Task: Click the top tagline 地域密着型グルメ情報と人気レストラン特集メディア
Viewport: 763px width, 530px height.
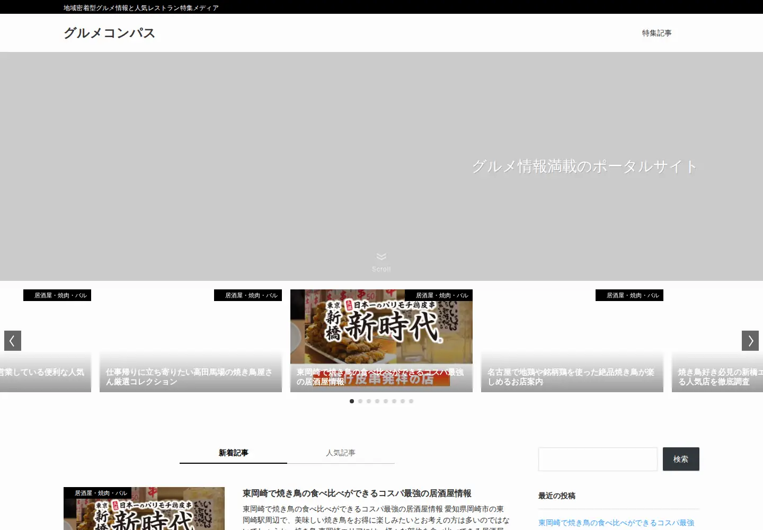Action: 141,8
